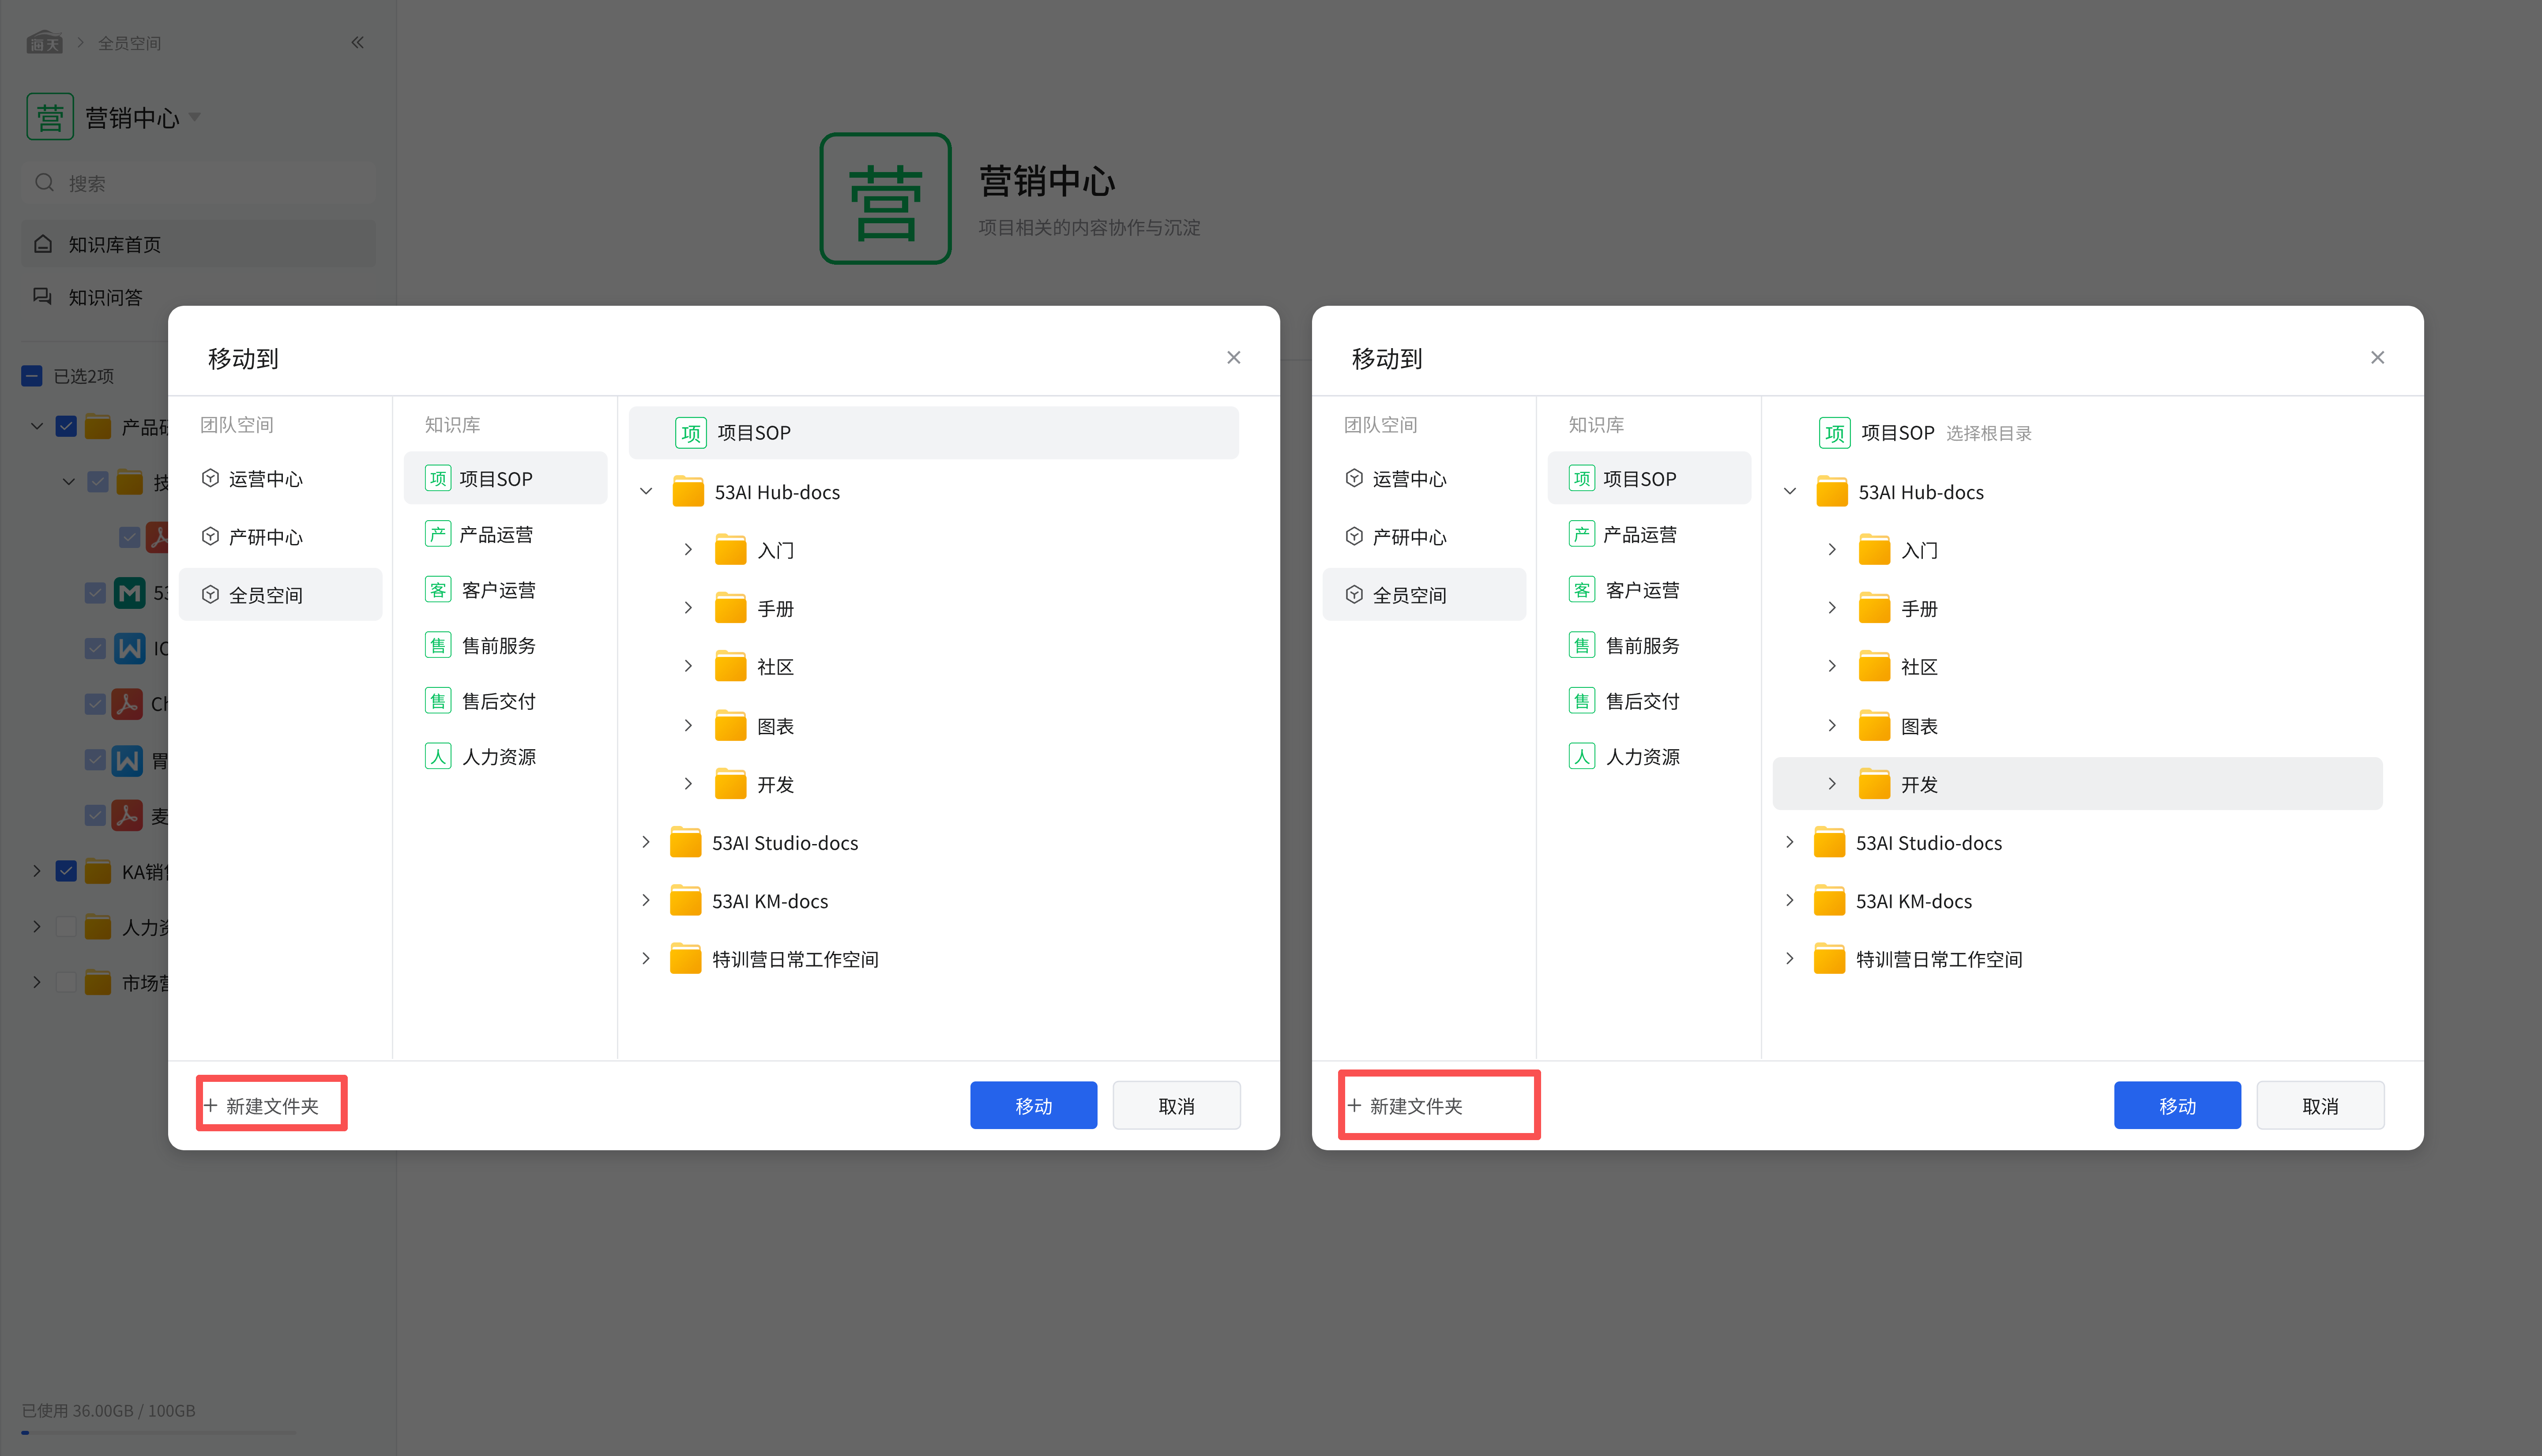Collapse the sidebar with double-chevron icon

[x=357, y=42]
